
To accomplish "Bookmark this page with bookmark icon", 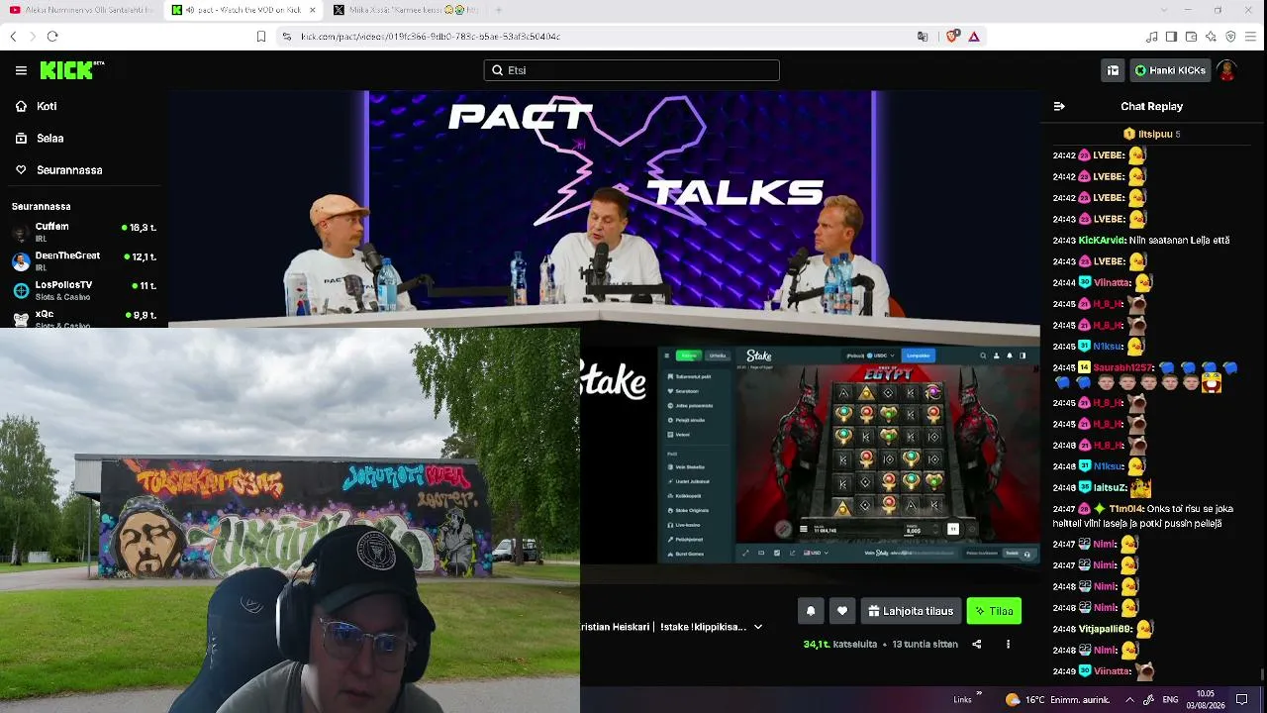I will click(x=261, y=37).
